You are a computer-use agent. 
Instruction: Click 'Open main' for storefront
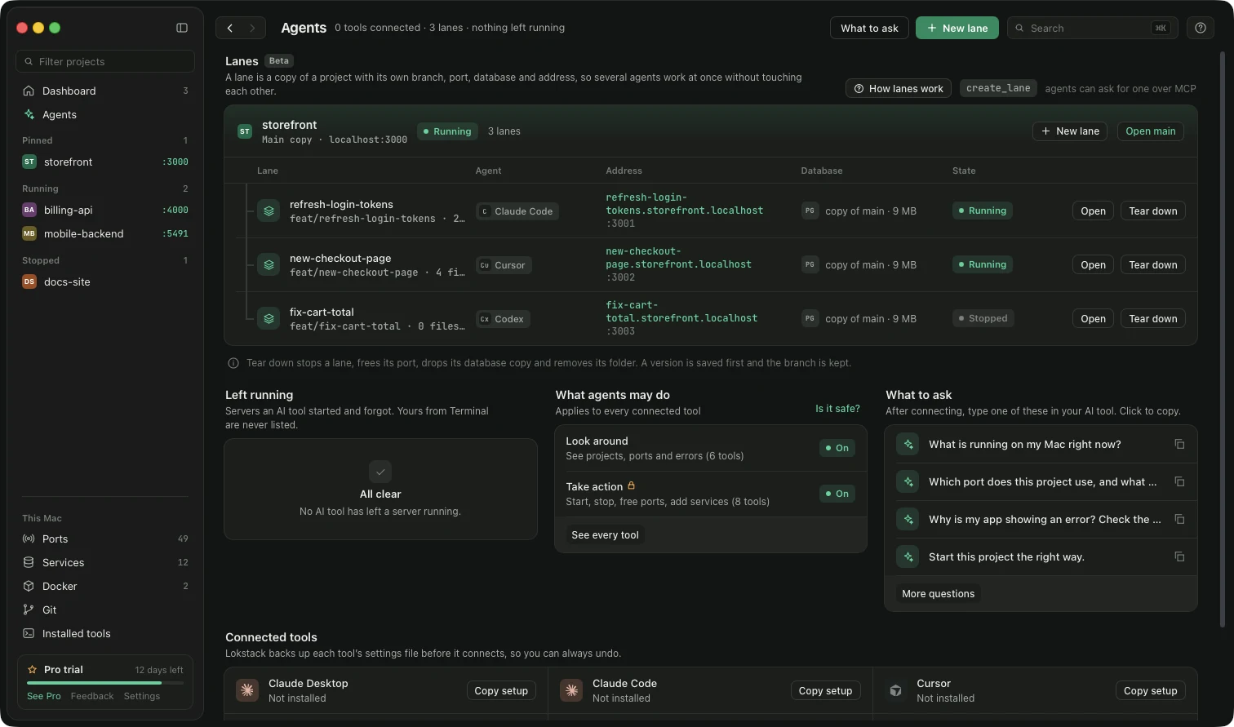[1150, 131]
